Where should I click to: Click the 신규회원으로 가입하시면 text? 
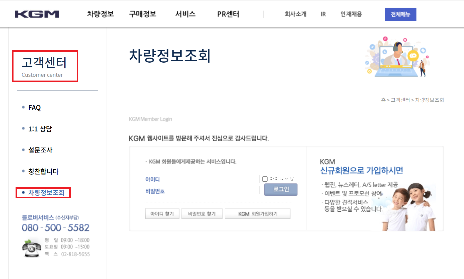click(x=362, y=171)
